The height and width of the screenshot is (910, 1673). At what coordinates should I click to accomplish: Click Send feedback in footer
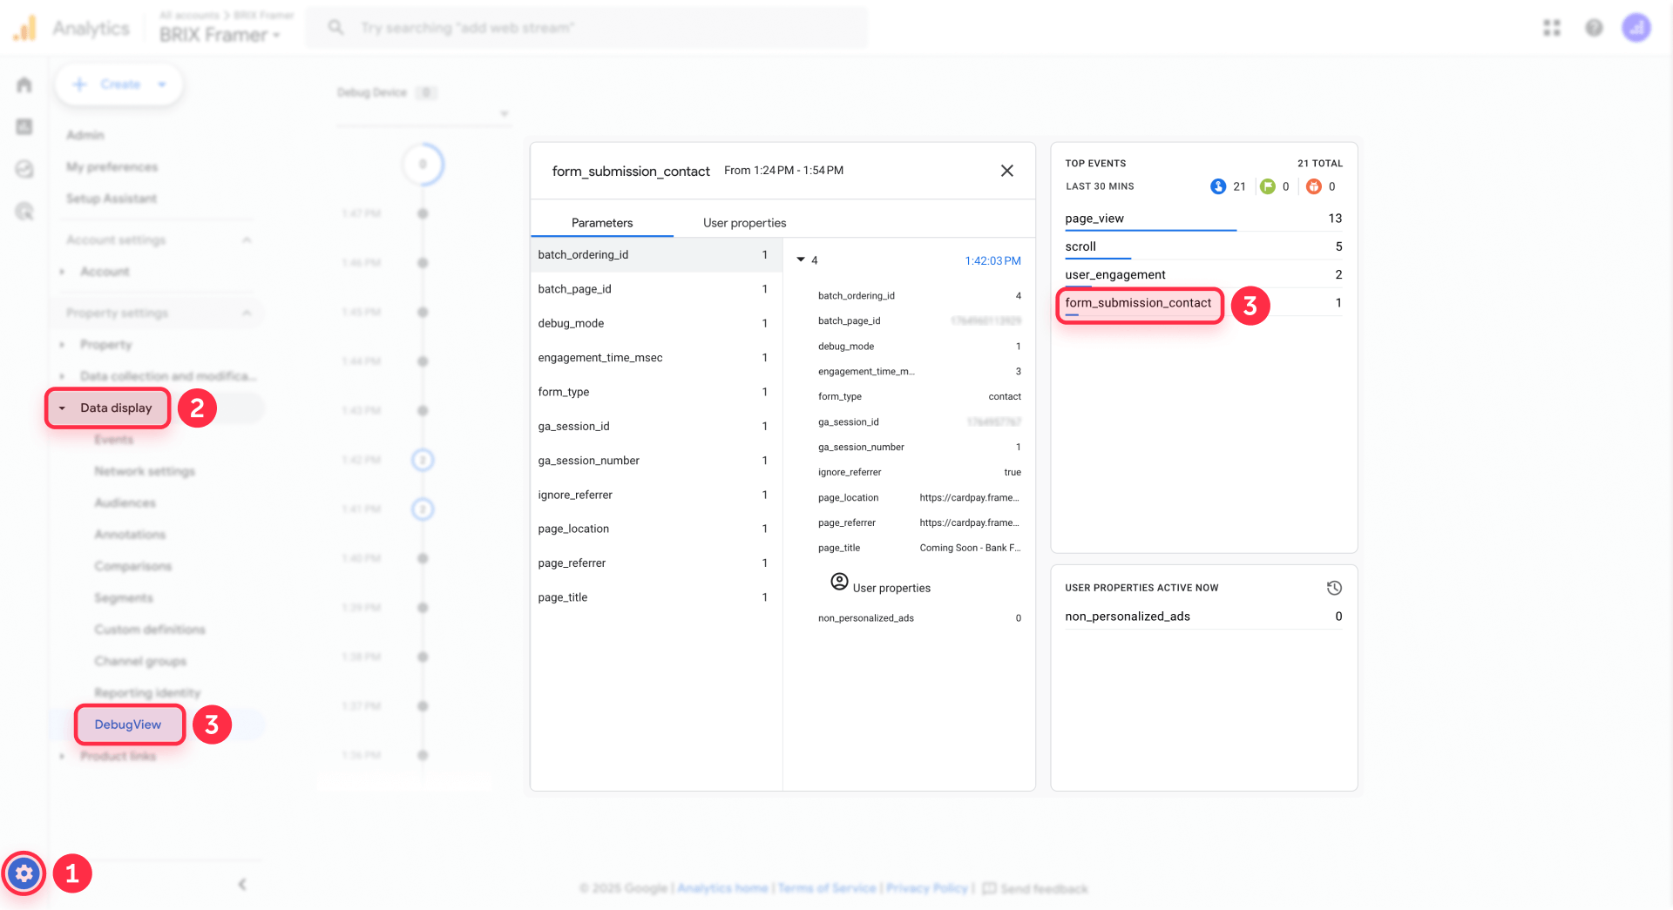(x=1035, y=888)
